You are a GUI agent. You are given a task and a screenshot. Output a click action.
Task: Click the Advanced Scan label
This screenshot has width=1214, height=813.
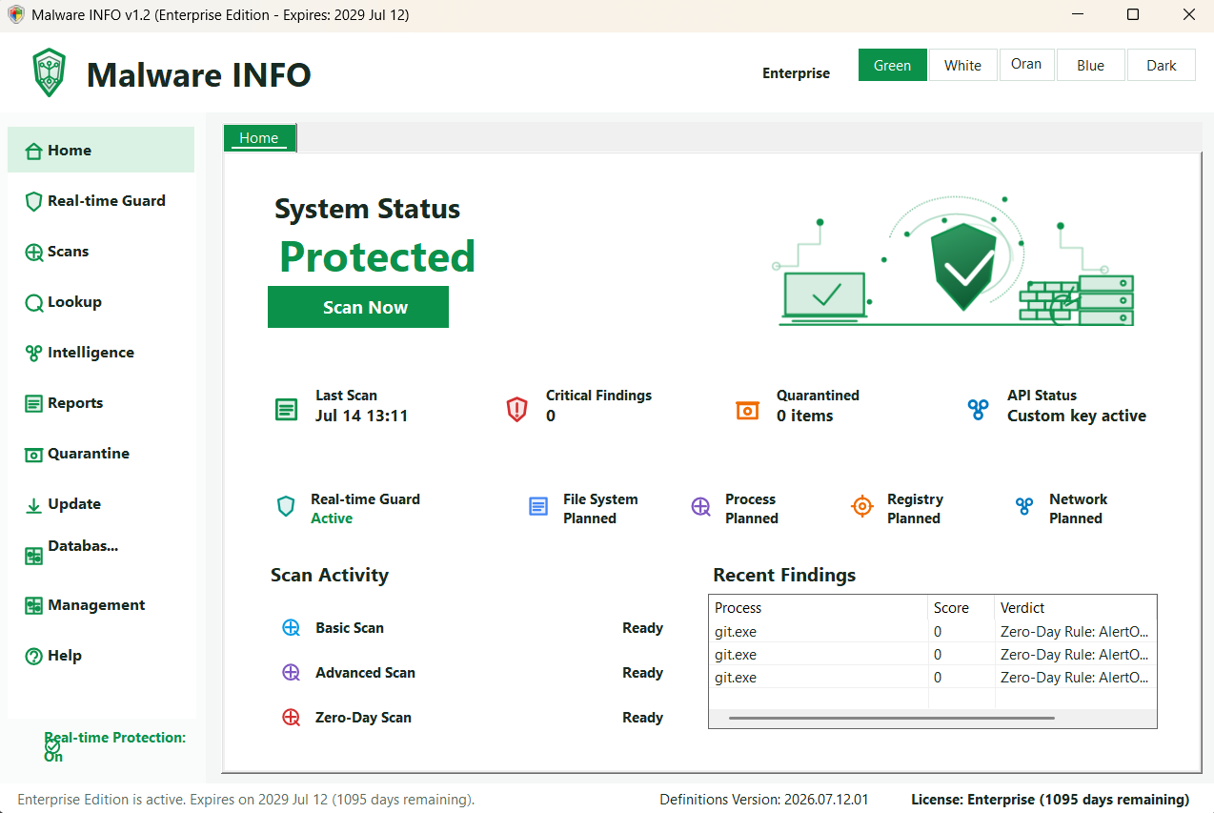pyautogui.click(x=366, y=673)
